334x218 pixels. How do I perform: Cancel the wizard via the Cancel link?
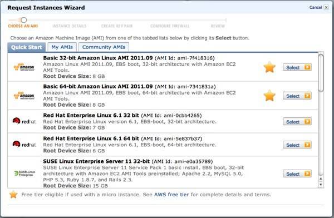(x=316, y=7)
